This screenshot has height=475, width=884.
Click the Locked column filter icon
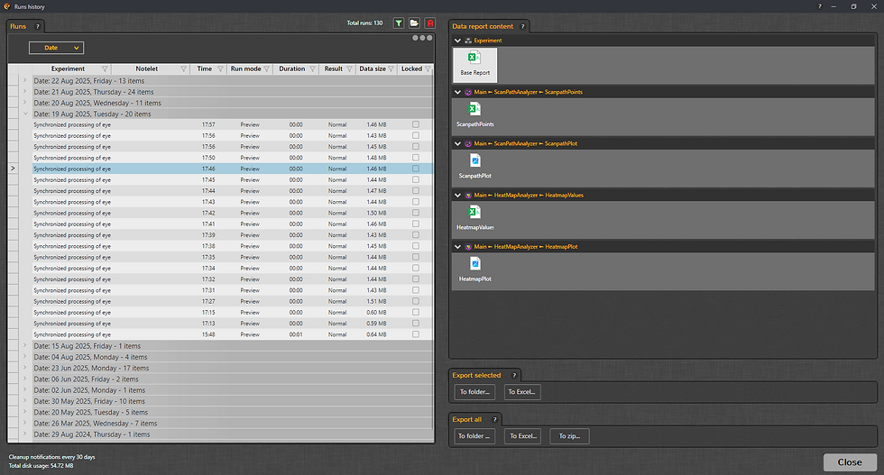pos(428,69)
